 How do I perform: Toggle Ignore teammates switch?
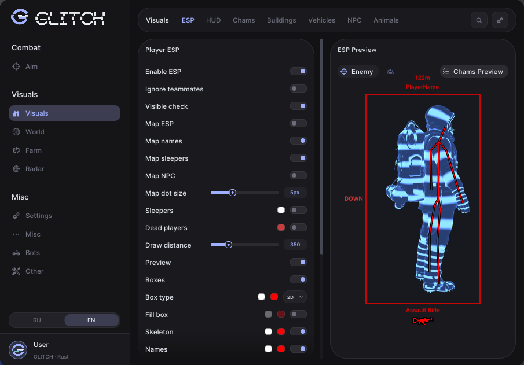pyautogui.click(x=298, y=89)
